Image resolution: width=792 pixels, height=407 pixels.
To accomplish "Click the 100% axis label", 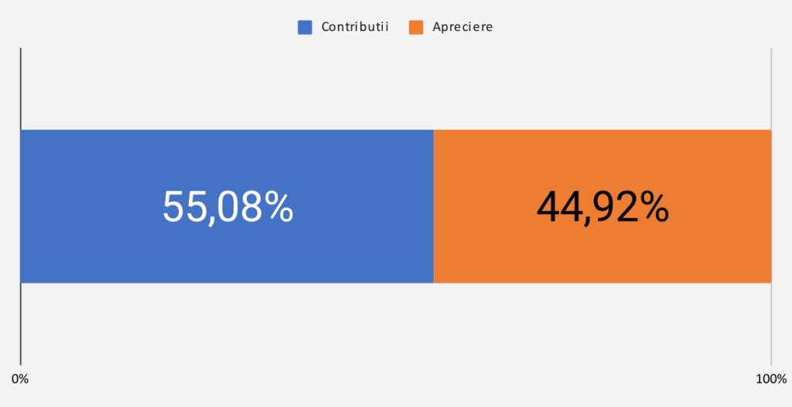I will pos(770,379).
